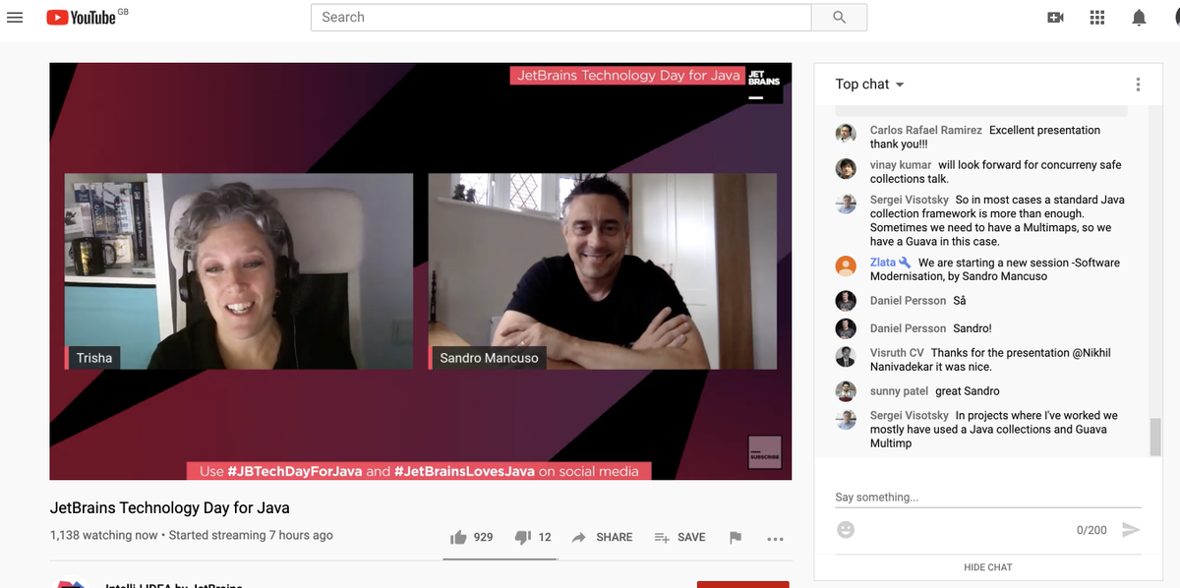This screenshot has height=588, width=1180.
Task: Click name Sergei Visotsky on Multimaps message
Action: [910, 200]
